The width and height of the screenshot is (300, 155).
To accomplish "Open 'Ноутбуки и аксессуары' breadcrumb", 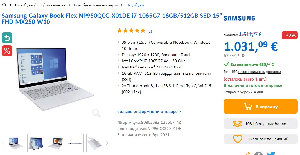I will click(x=95, y=5).
